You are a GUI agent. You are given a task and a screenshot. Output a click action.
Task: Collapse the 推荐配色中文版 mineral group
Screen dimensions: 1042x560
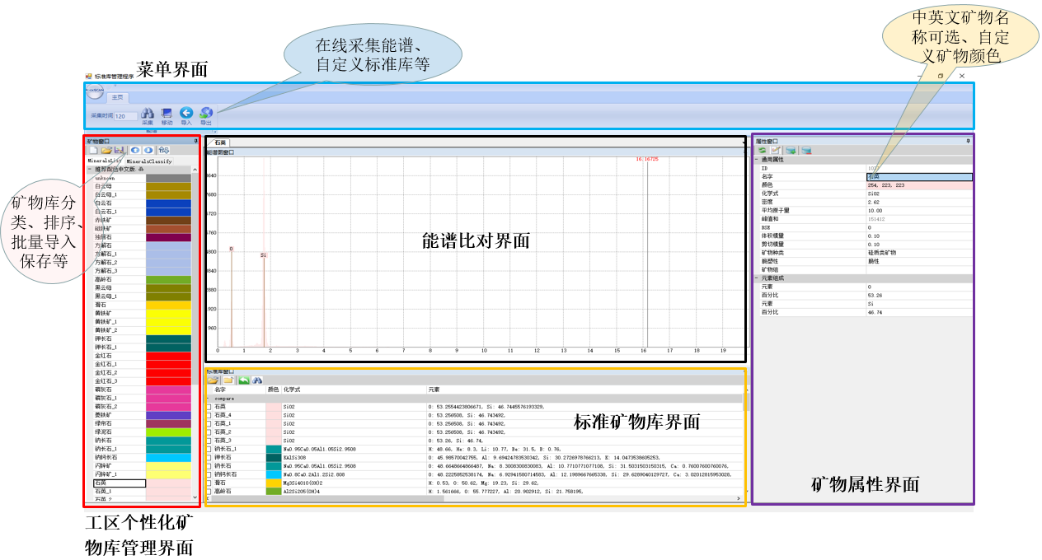pyautogui.click(x=89, y=169)
